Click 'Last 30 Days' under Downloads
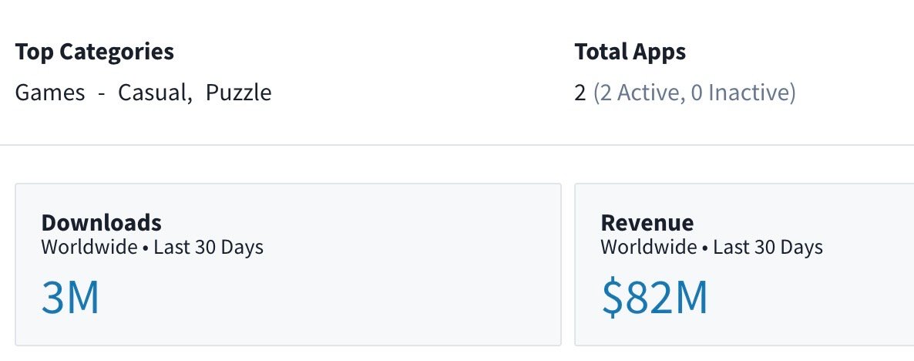Viewport: 914px width, 361px height. (x=208, y=248)
